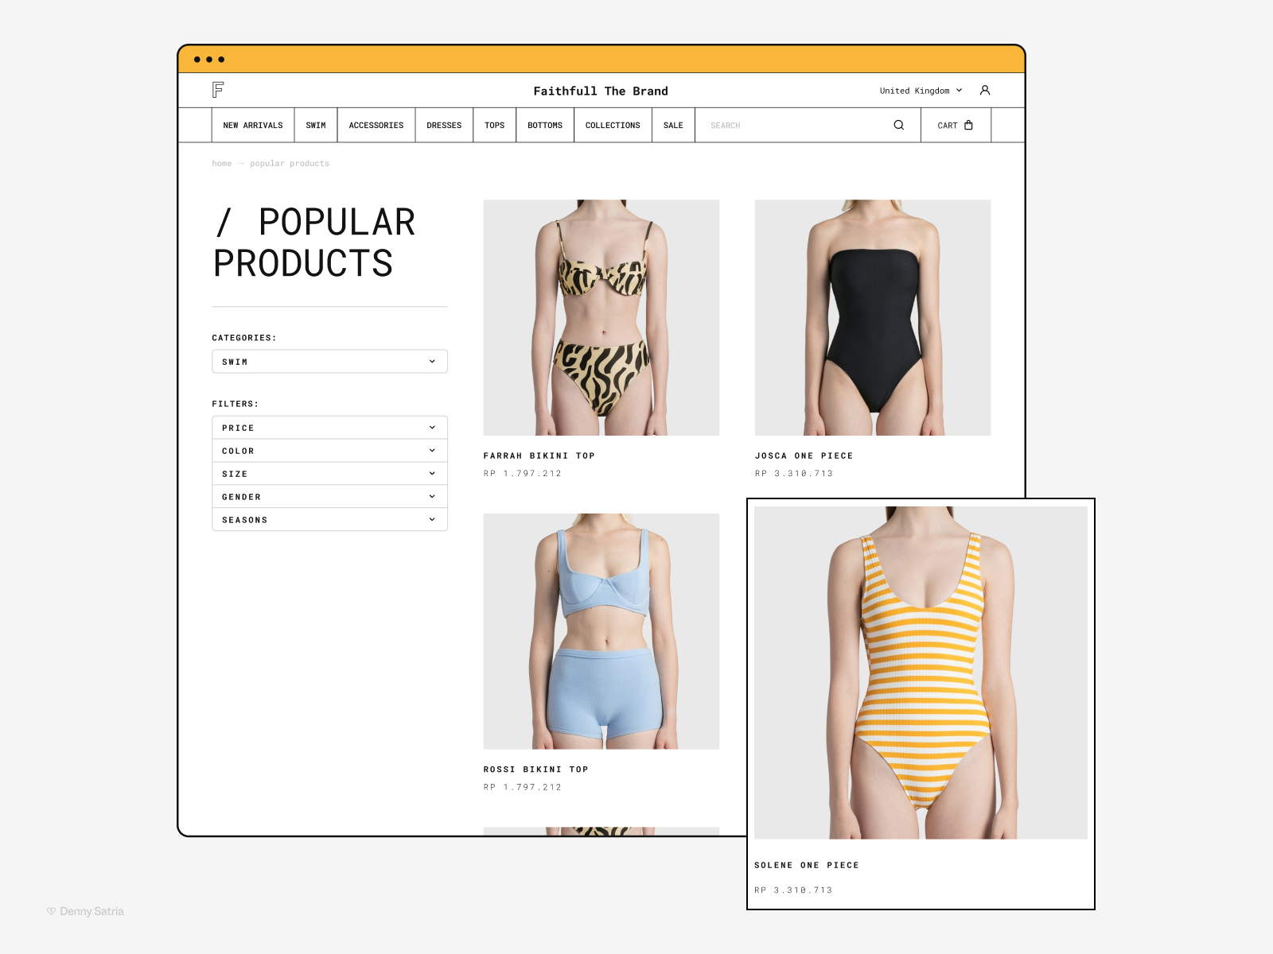
Task: Click the home breadcrumb link
Action: 222,164
